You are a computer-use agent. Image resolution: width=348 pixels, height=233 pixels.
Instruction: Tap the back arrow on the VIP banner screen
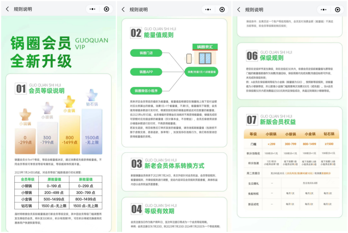7,9
